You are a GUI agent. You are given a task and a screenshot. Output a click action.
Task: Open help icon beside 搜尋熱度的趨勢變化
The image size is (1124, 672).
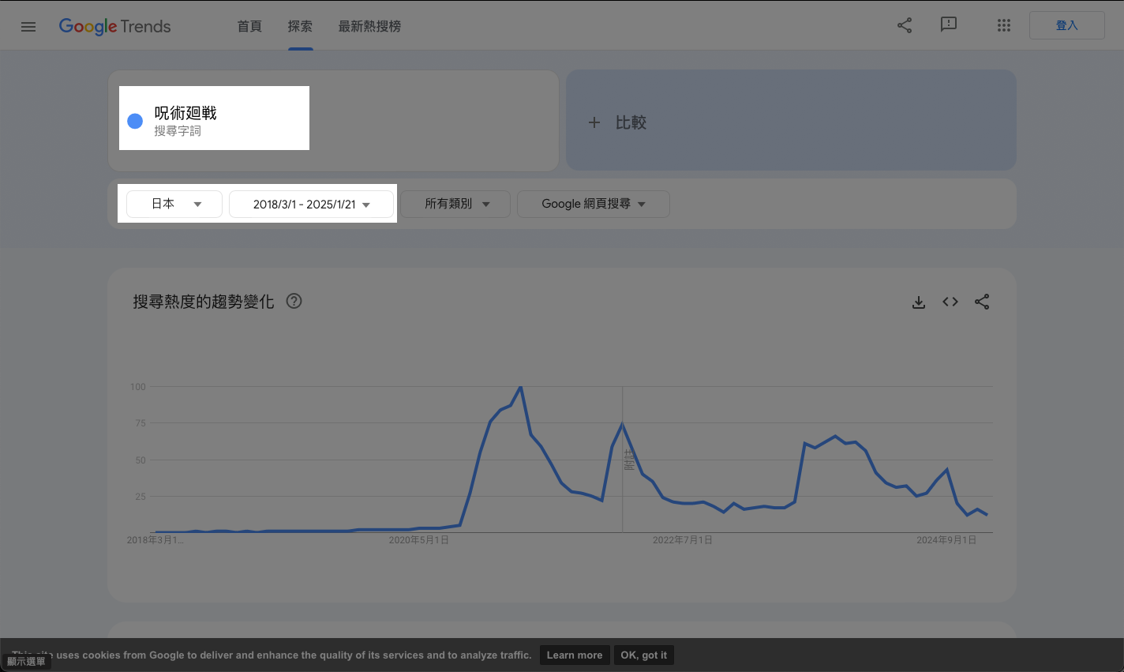pos(294,301)
